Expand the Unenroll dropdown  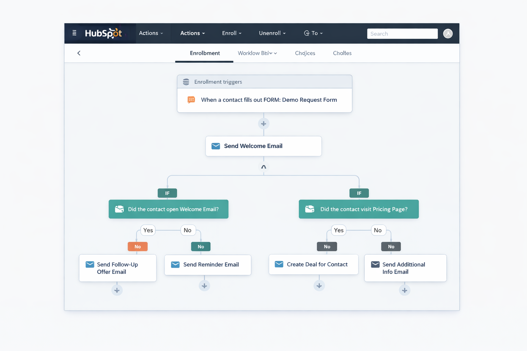272,33
